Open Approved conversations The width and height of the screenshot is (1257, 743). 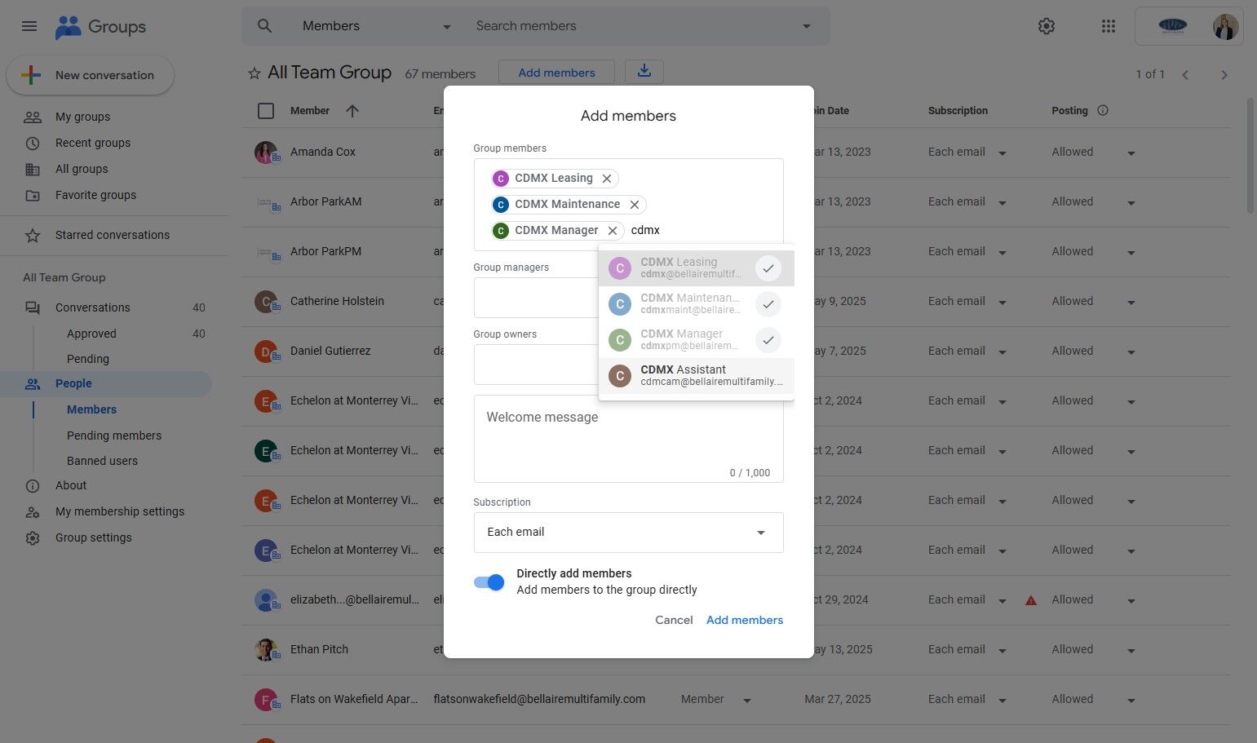pos(91,334)
